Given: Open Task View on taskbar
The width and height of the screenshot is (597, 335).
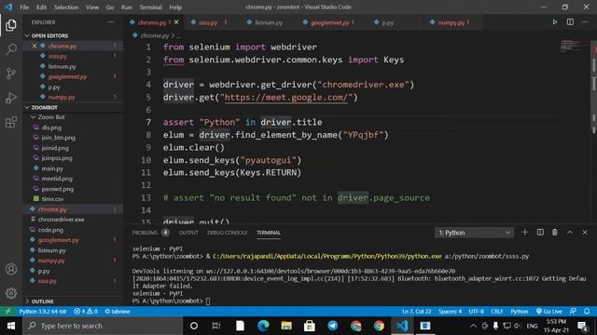Looking at the screenshot, I should click(216, 326).
